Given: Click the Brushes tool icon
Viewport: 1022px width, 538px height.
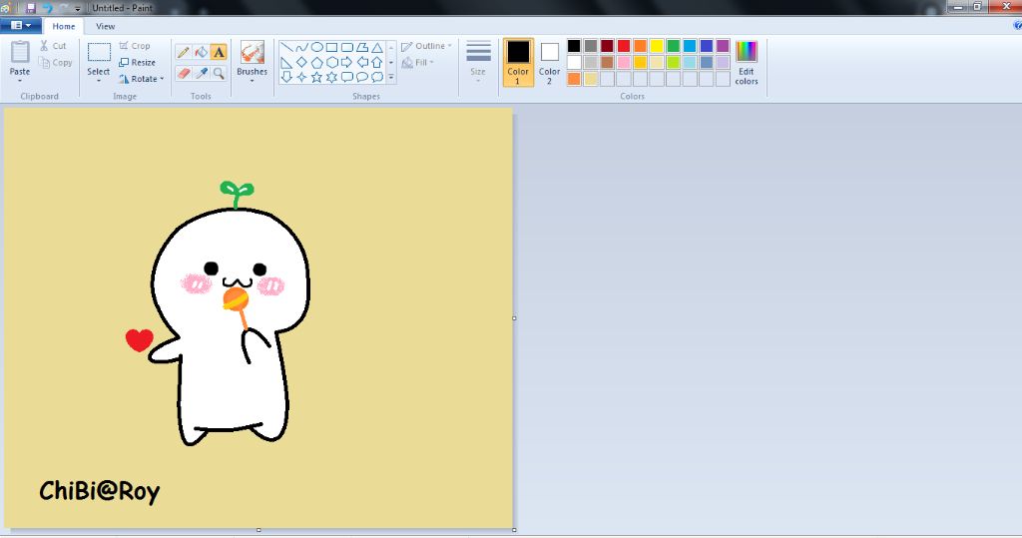Looking at the screenshot, I should [x=252, y=52].
